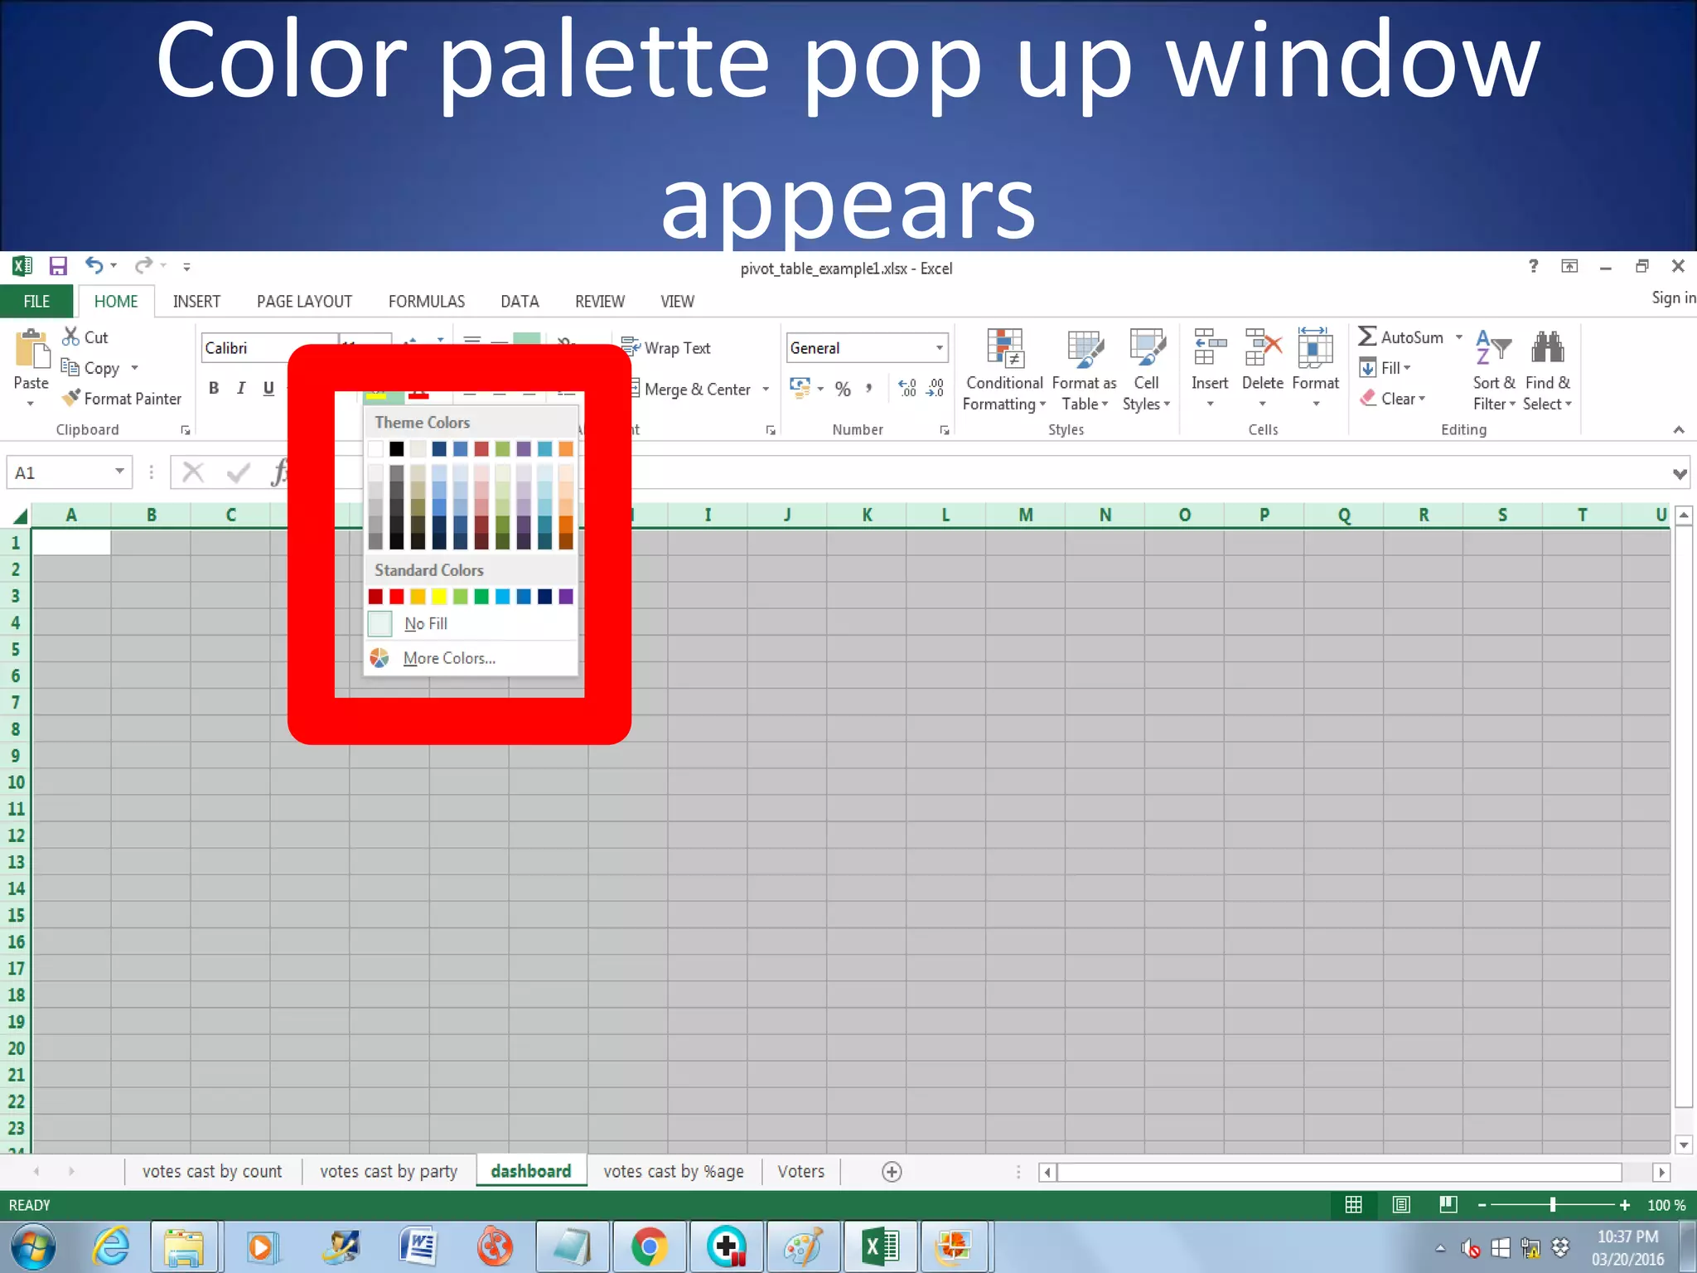
Task: Click the Percent Style icon
Action: click(843, 389)
